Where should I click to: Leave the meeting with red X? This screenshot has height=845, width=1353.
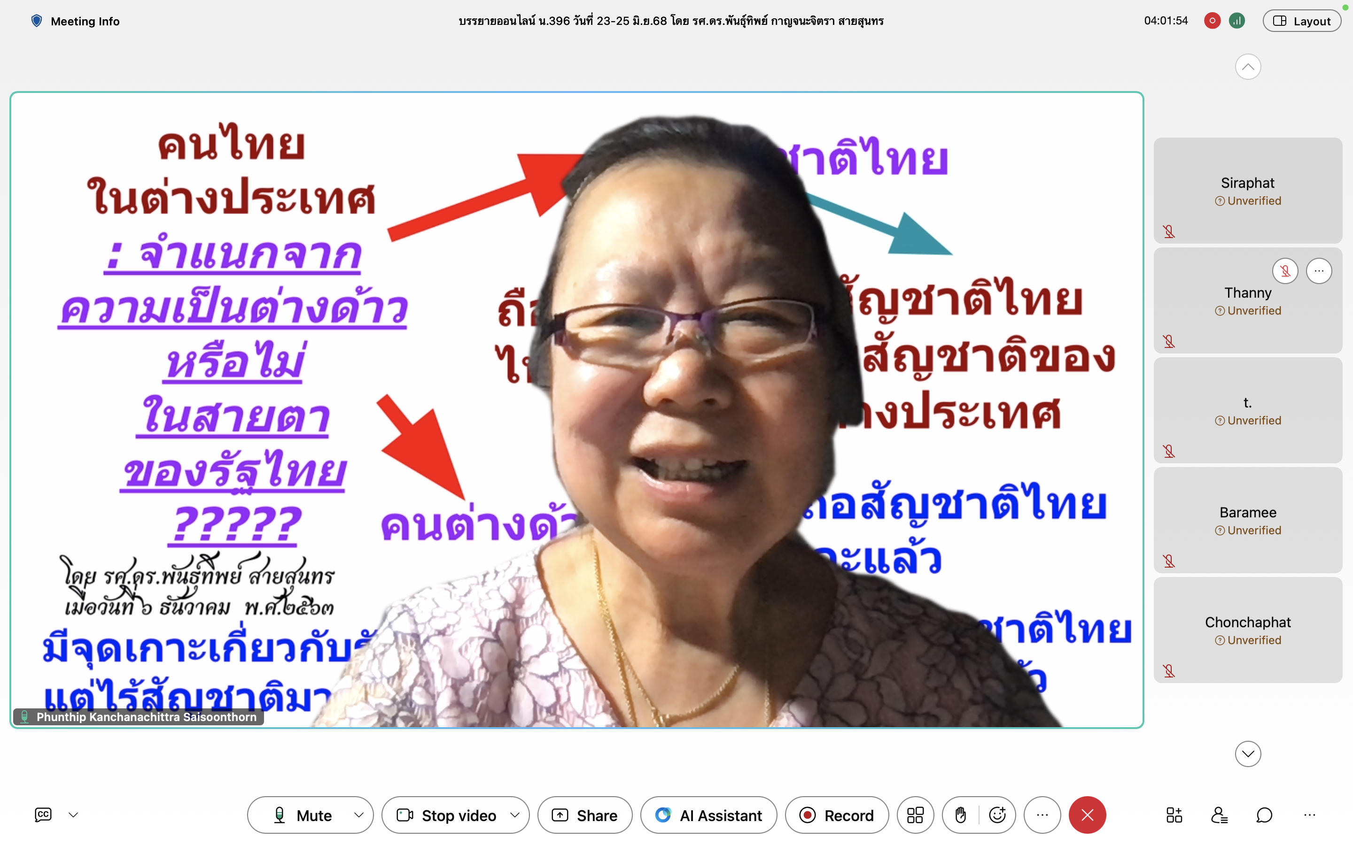pos(1088,815)
